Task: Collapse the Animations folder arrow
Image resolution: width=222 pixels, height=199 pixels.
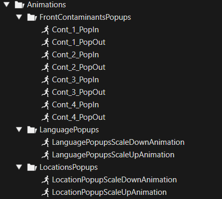Action: (7, 4)
